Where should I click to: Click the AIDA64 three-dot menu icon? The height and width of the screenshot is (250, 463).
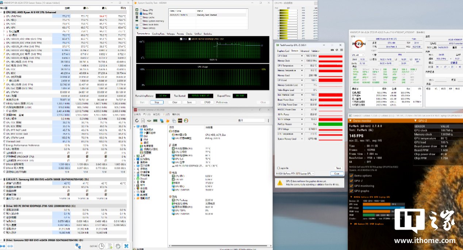tap(268, 120)
